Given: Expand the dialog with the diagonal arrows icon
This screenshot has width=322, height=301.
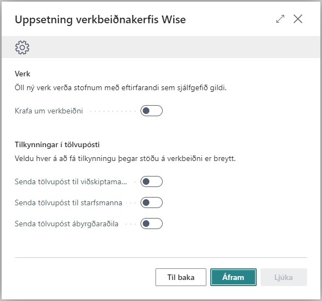Looking at the screenshot, I should (x=280, y=19).
